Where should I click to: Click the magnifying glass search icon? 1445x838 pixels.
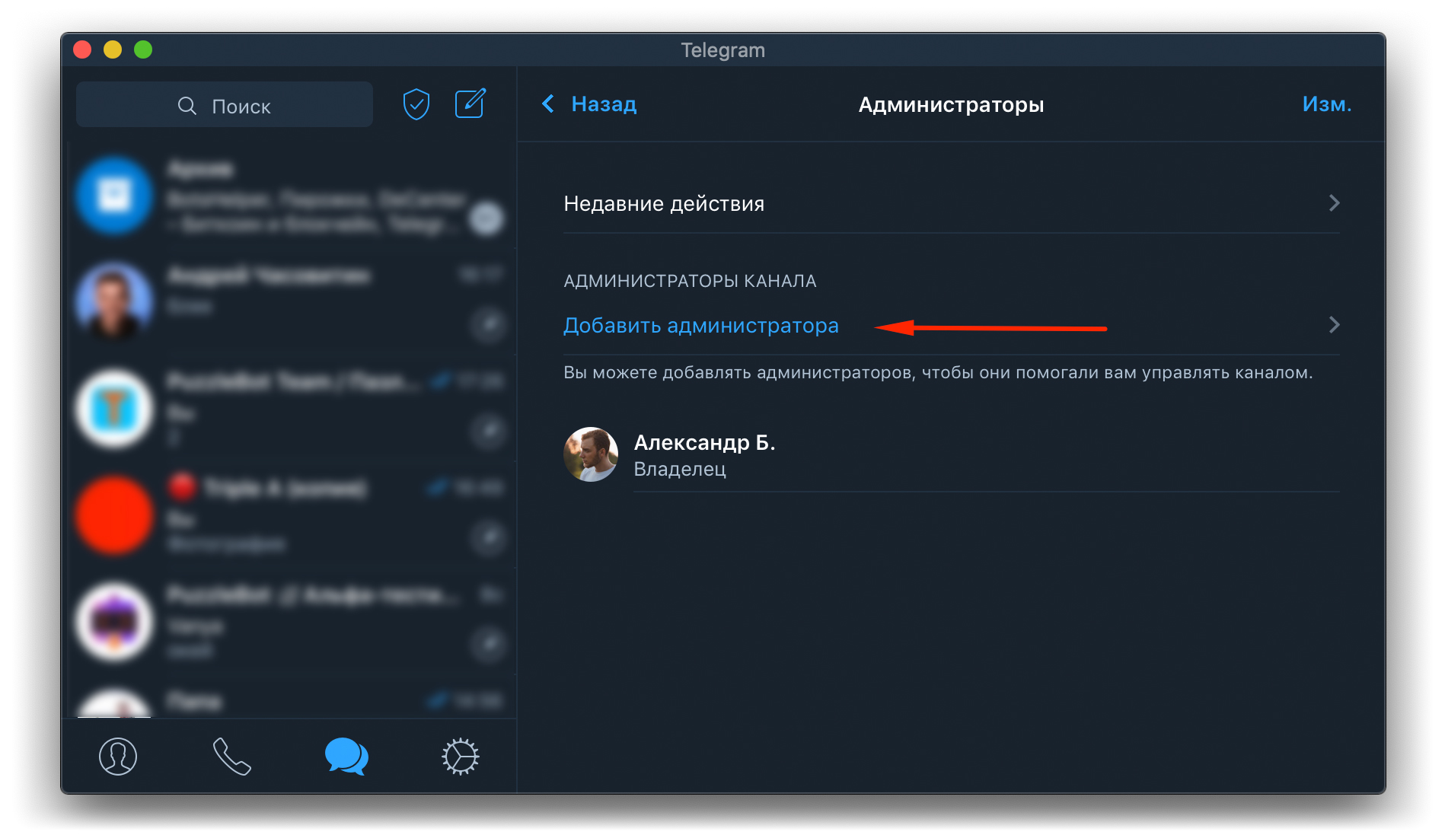pos(187,106)
